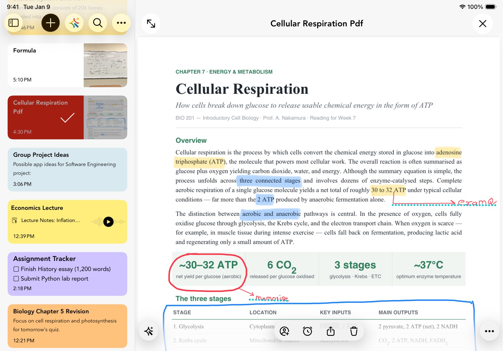
Task: Open the Biology Chapter 5 Revision note
Action: tap(67, 326)
